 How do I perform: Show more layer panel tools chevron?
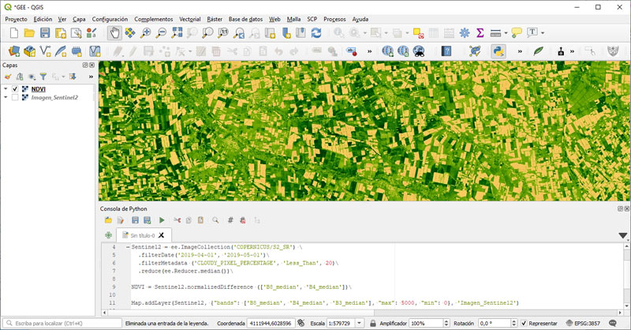91,77
